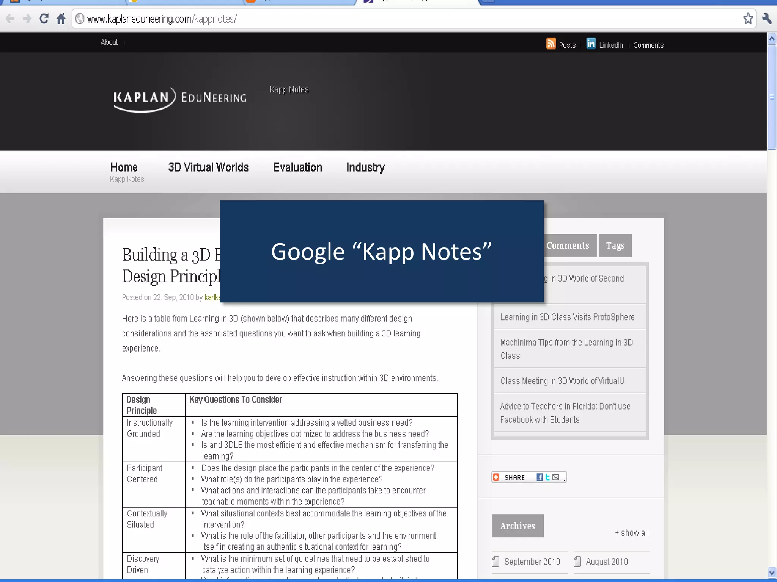Expand archives with + show all
Image resolution: width=777 pixels, height=582 pixels.
(x=632, y=533)
